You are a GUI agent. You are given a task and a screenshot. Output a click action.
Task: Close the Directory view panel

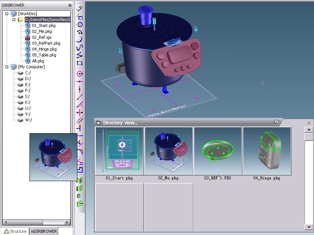tap(308, 123)
